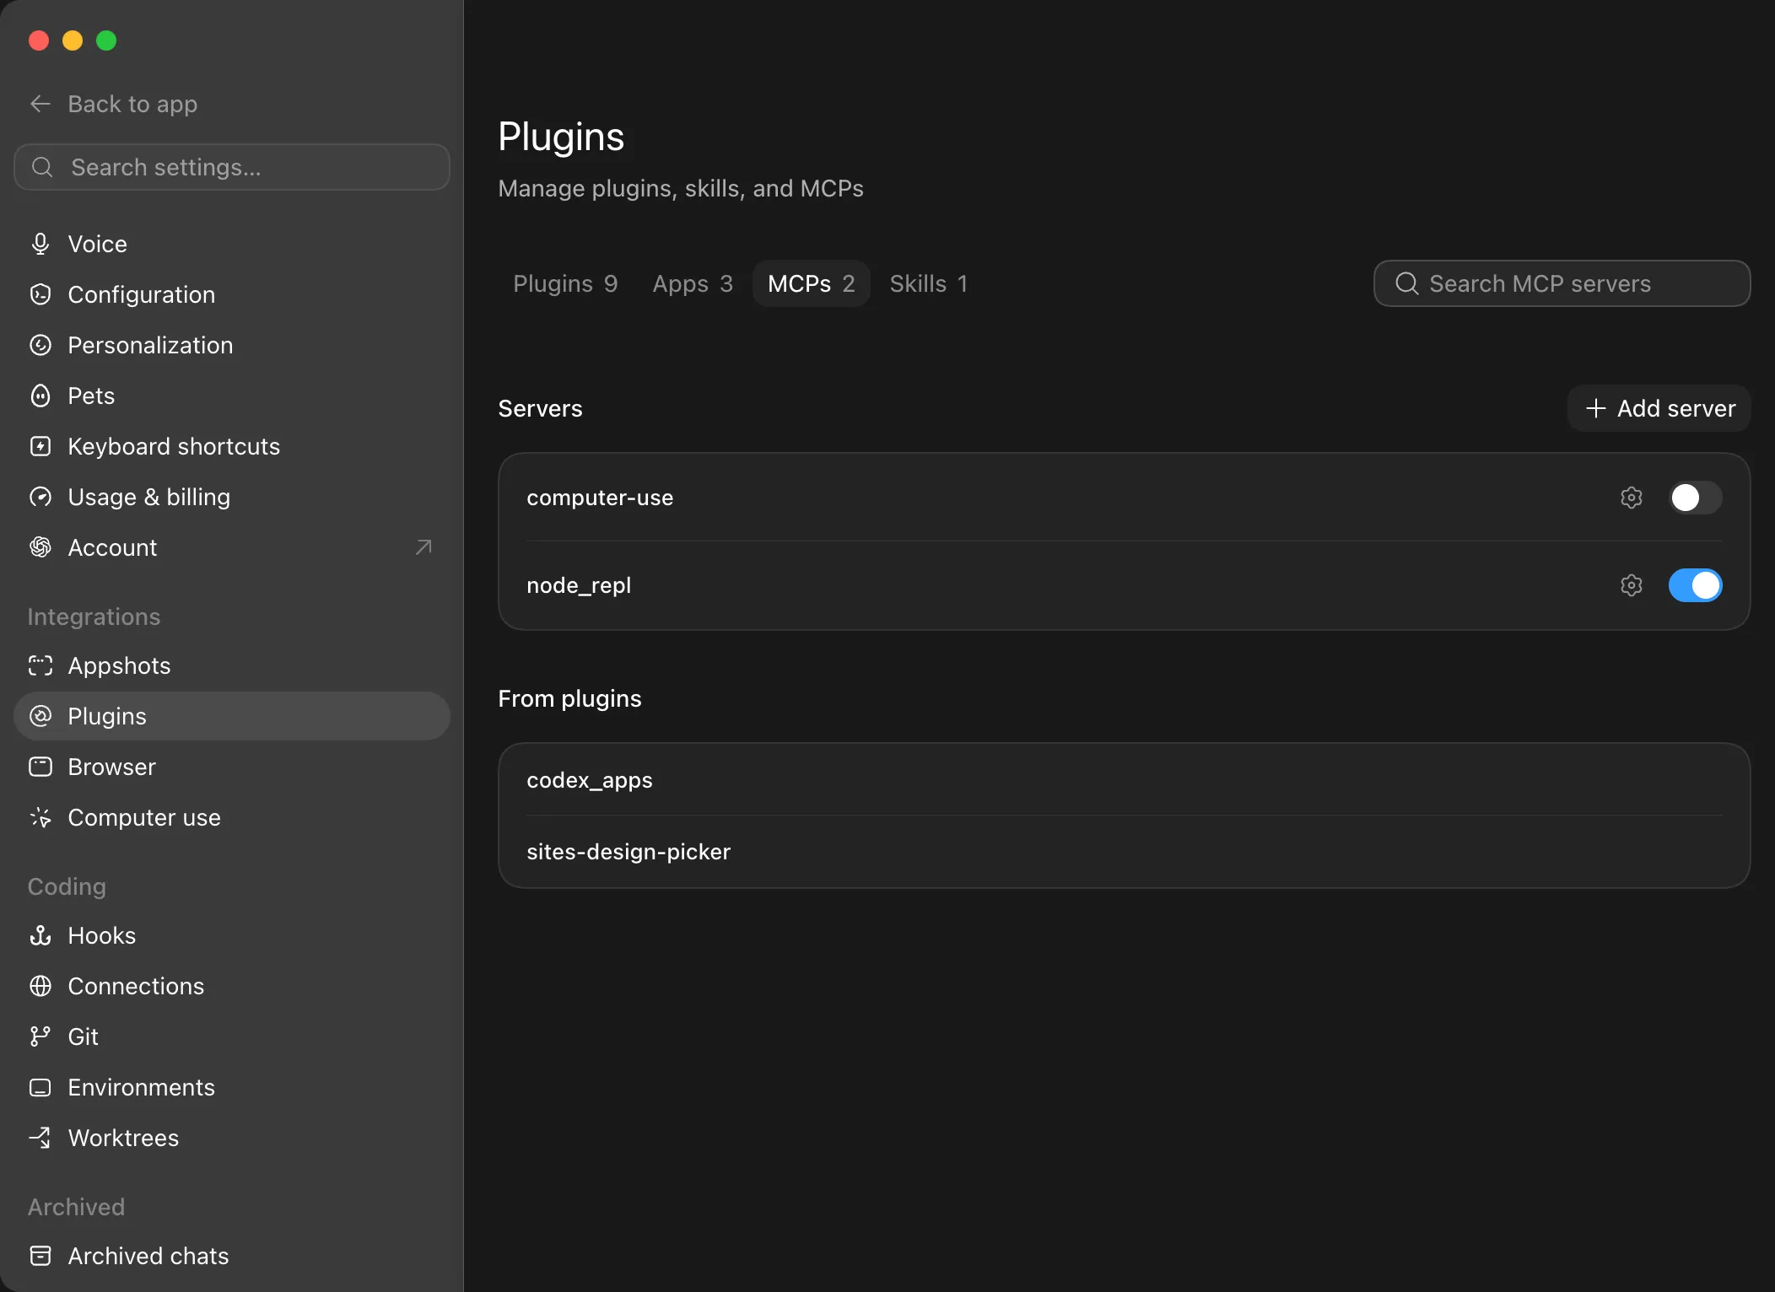Open Connections under Coding
This screenshot has height=1292, width=1775.
231,986
